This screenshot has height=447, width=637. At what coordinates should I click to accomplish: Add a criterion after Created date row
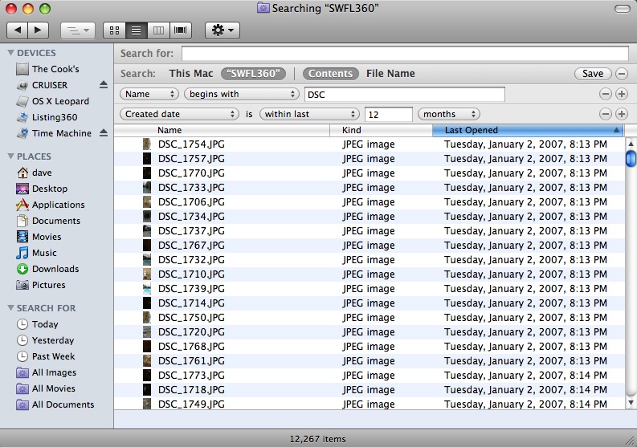coord(622,114)
